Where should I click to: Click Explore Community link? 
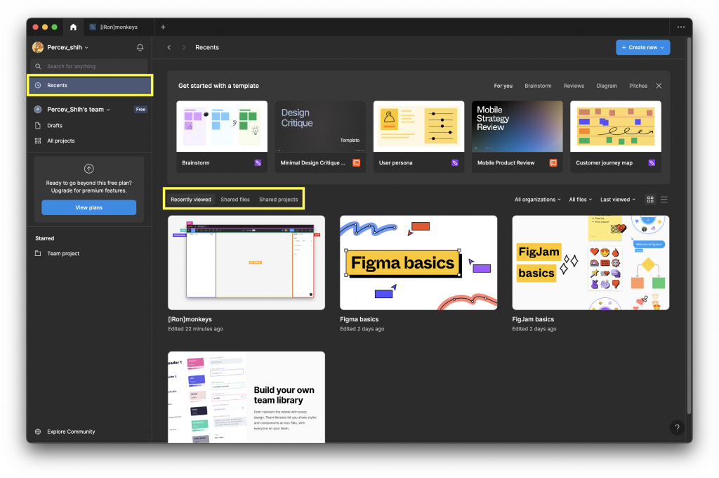[x=71, y=432]
